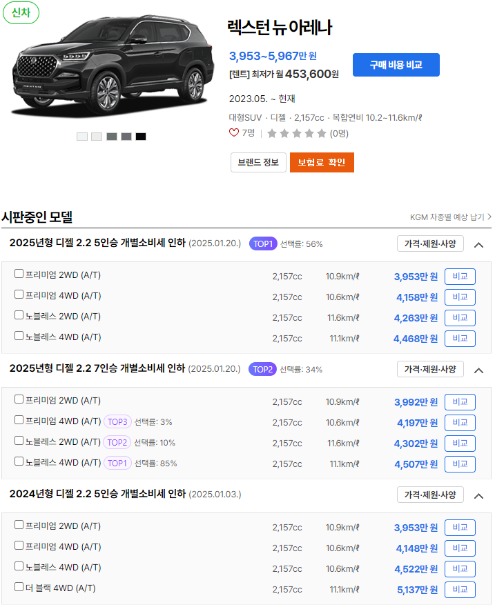
Task: Click the 신차 badge
Action: coord(21,13)
